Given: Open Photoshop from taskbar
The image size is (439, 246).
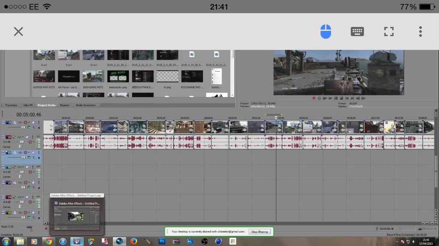Looking at the screenshot, I should tap(162, 241).
